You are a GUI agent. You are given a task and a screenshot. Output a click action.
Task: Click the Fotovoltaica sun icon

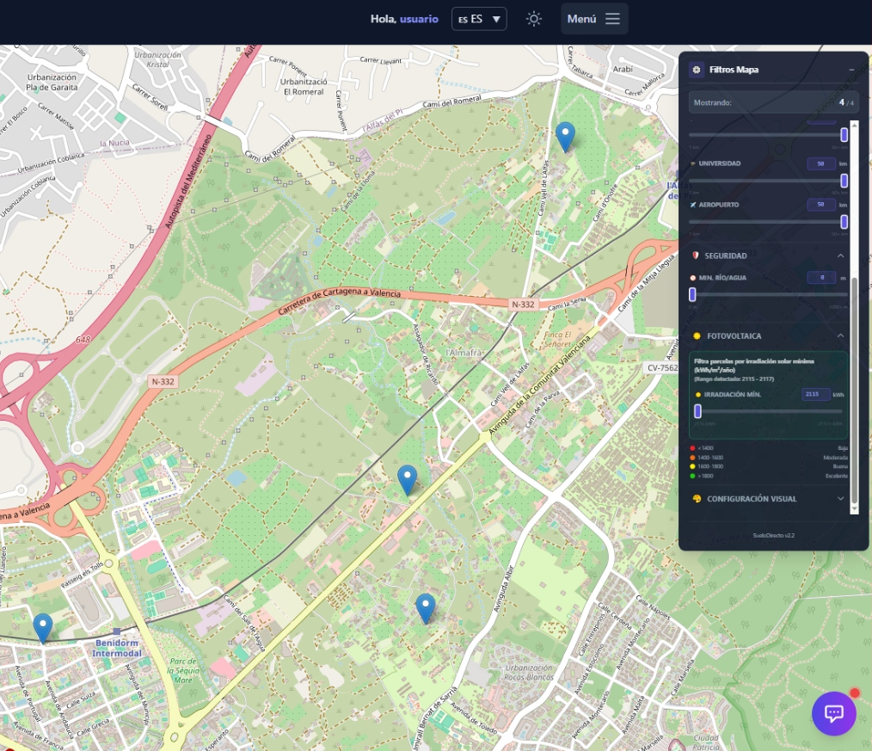click(695, 336)
